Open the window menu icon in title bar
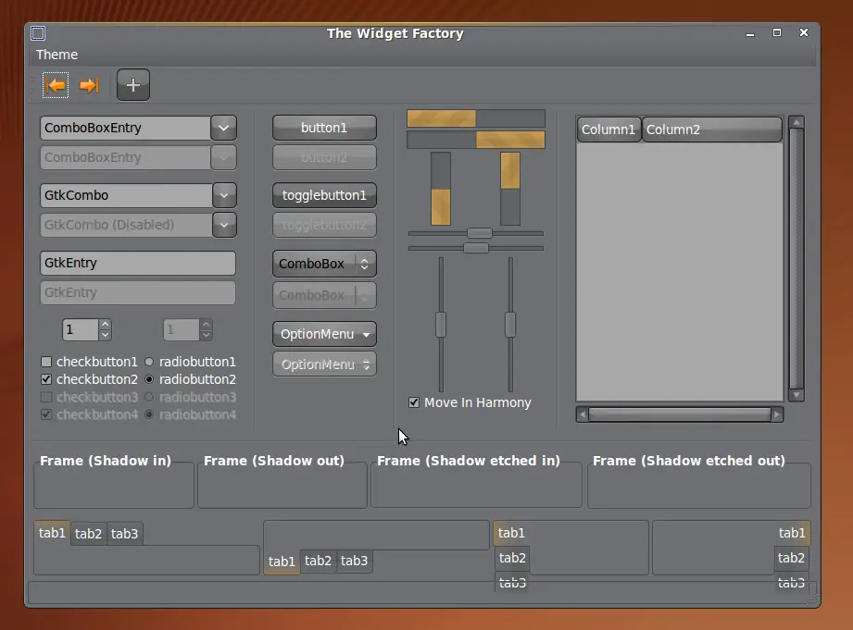The image size is (853, 630). pyautogui.click(x=38, y=33)
